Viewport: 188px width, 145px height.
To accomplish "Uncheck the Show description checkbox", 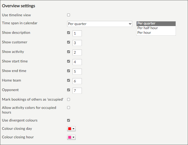I will click(x=69, y=33).
